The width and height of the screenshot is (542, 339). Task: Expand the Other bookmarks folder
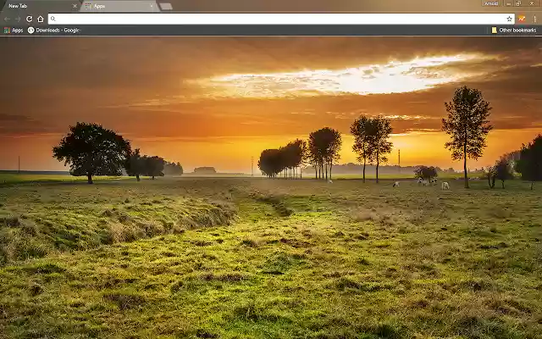(514, 31)
